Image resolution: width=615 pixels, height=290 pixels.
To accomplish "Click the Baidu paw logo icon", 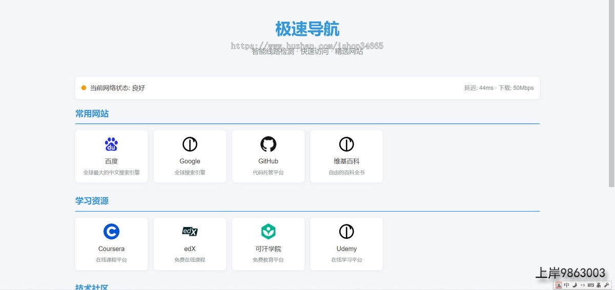I will coord(111,144).
